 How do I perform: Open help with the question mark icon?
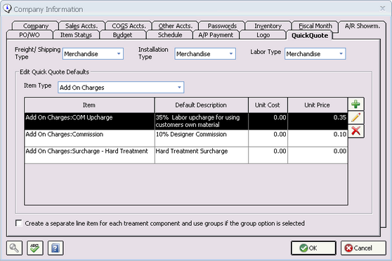point(55,248)
